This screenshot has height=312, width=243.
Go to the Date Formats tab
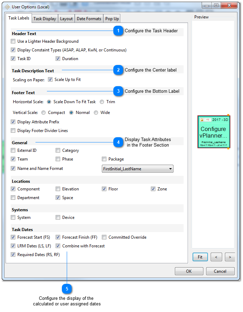(89, 19)
